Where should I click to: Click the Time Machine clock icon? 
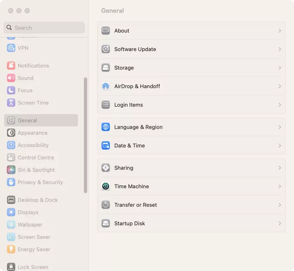click(x=106, y=186)
